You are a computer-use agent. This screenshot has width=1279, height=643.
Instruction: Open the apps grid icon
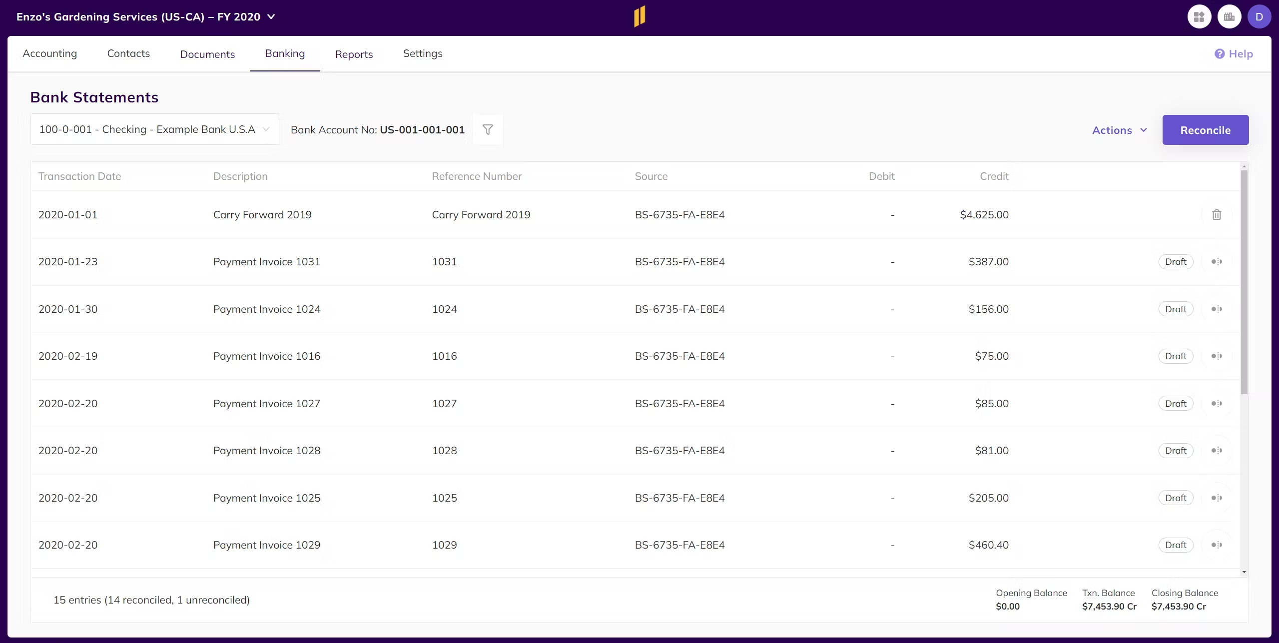(1199, 17)
